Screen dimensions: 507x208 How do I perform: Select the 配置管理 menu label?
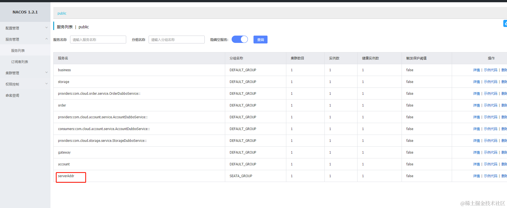[12, 28]
